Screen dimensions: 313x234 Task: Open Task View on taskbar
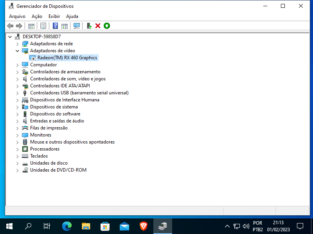point(47,226)
